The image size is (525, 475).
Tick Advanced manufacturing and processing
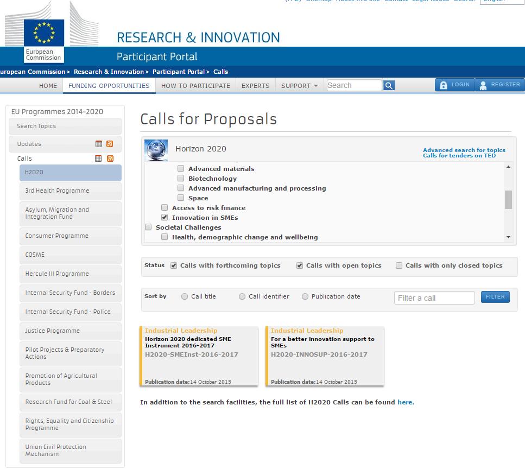pos(181,188)
